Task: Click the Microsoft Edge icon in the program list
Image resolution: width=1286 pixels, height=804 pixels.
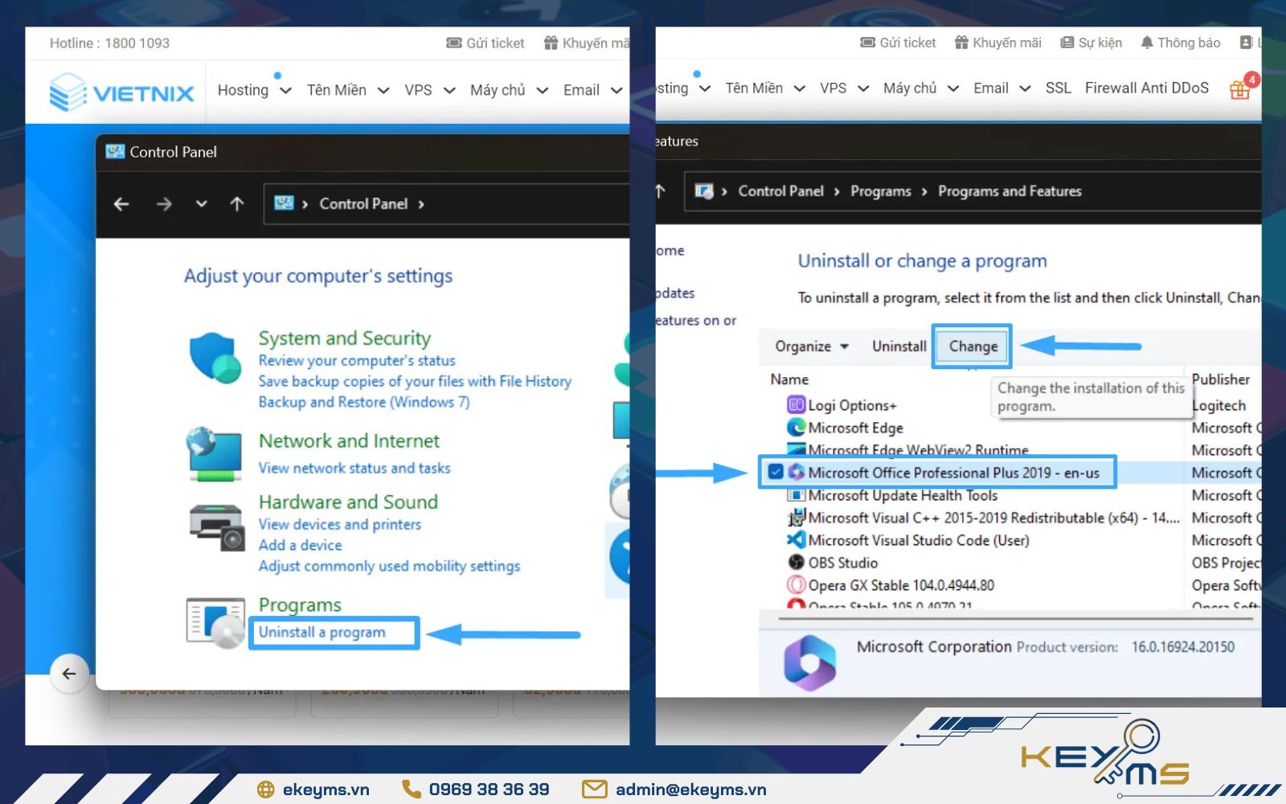Action: [796, 428]
